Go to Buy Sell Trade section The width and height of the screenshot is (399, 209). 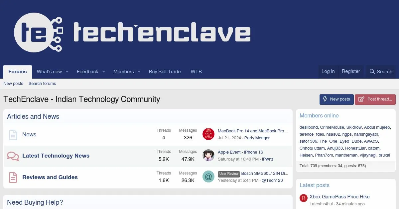(x=165, y=72)
